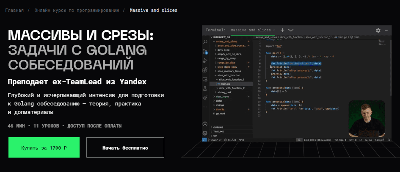Open the terminal dropdown chevron
The width and height of the screenshot is (400, 172).
coord(291,31)
